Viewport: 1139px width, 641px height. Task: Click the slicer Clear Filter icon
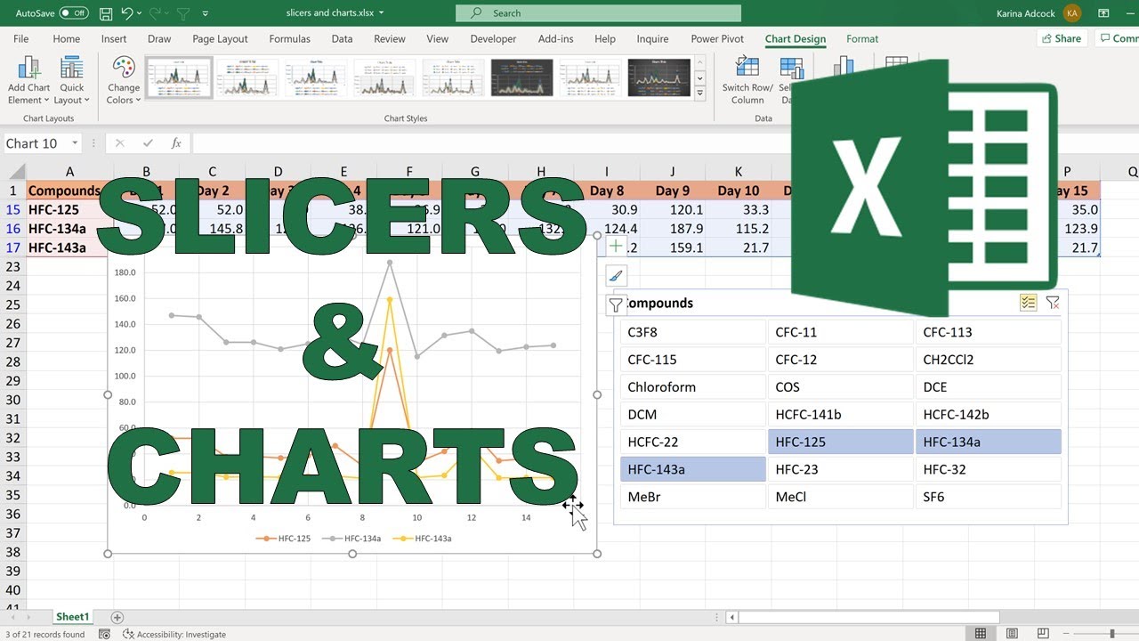pyautogui.click(x=1053, y=303)
